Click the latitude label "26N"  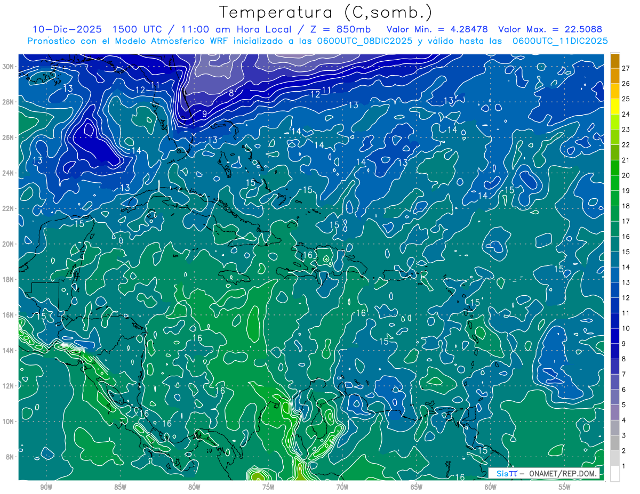point(9,137)
